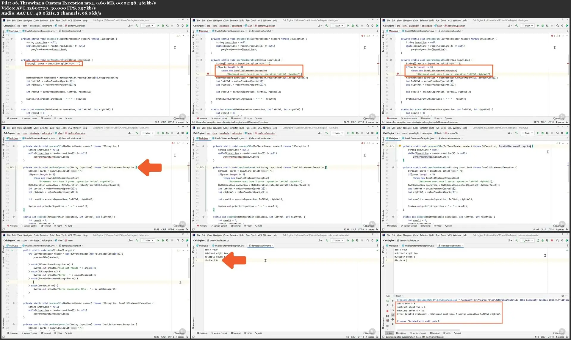This screenshot has height=340, width=571.
Task: Click the camera dump-threads icon in Run console
Action: [x=387, y=316]
